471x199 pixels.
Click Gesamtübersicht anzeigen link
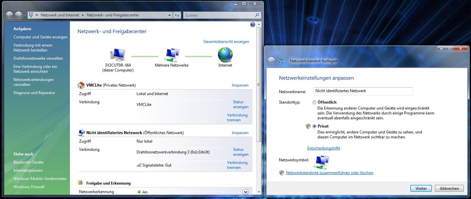(226, 42)
